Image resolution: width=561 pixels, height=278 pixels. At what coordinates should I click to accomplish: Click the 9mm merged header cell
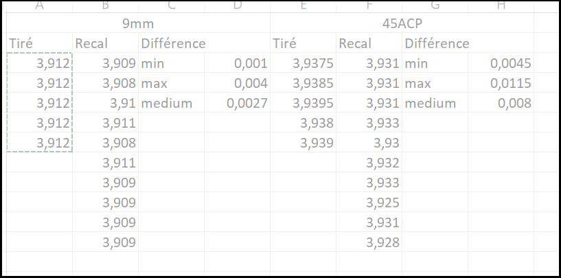138,23
